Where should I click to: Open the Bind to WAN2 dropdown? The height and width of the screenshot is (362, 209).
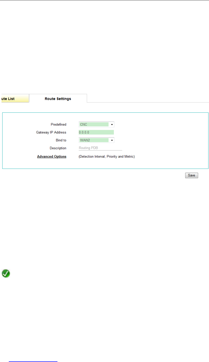(x=96, y=140)
